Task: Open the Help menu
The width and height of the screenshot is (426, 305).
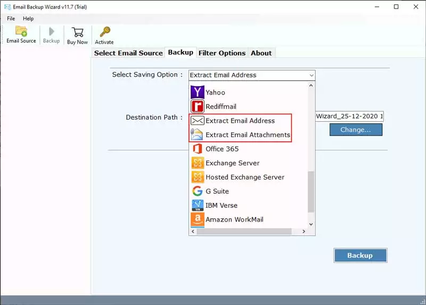Action: tap(28, 19)
